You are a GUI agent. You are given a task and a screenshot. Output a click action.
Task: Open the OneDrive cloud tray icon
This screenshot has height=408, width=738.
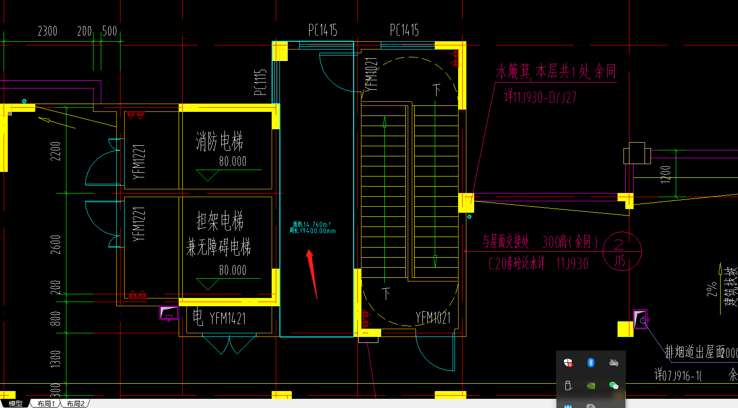pyautogui.click(x=614, y=363)
